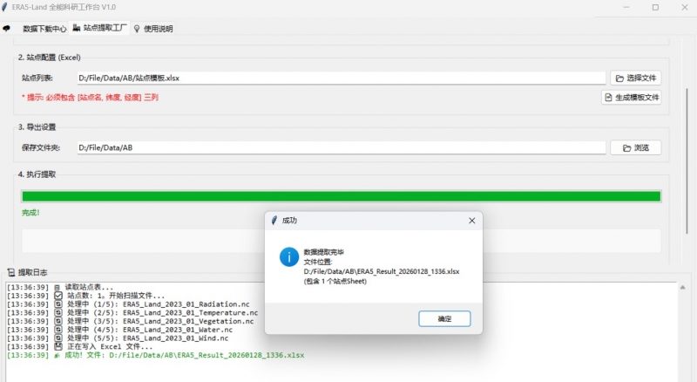Click the blue info icon in dialog
697x382 pixels.
tap(288, 256)
